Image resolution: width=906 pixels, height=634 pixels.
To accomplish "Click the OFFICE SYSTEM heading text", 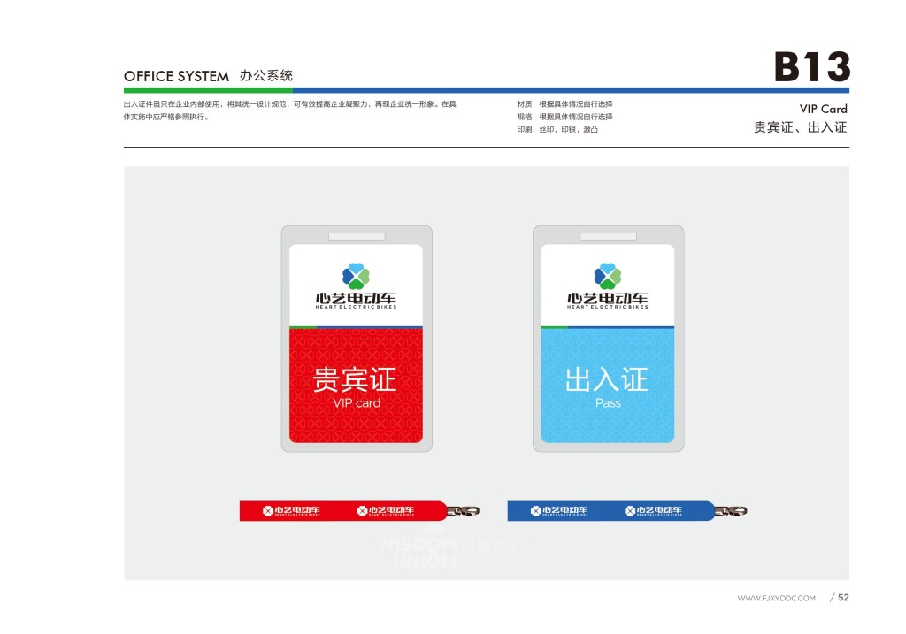I will [x=176, y=76].
